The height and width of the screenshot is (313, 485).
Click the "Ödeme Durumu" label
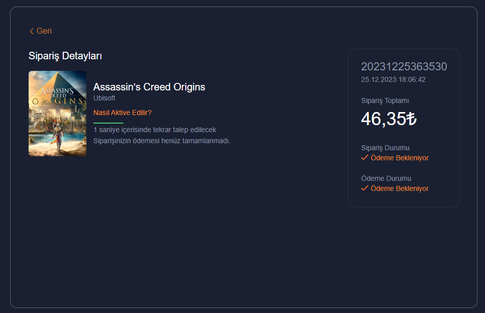coord(386,178)
